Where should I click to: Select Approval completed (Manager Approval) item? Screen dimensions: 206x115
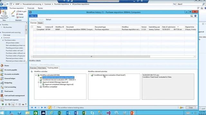[x=59, y=84]
